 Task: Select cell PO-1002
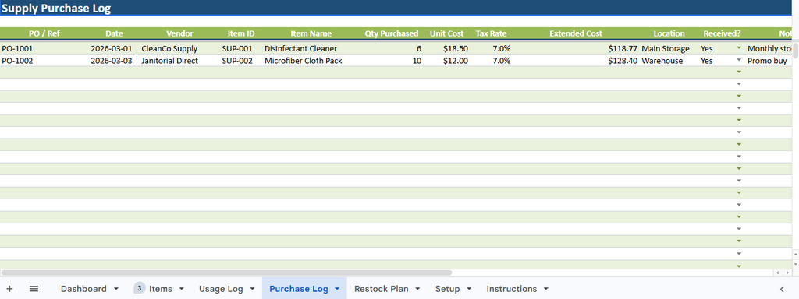[x=18, y=61]
